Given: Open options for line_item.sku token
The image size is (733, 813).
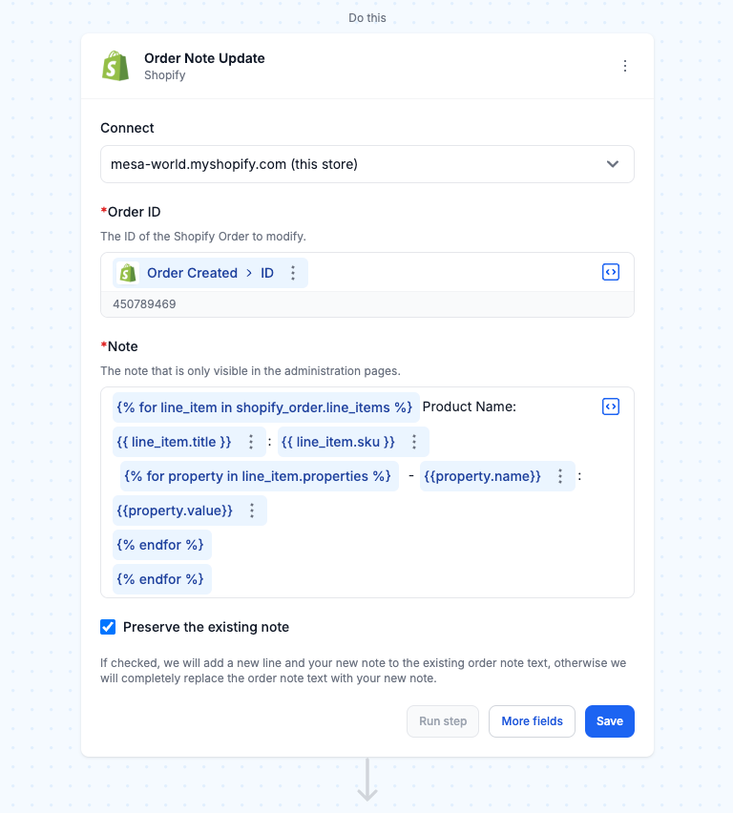Looking at the screenshot, I should (414, 442).
